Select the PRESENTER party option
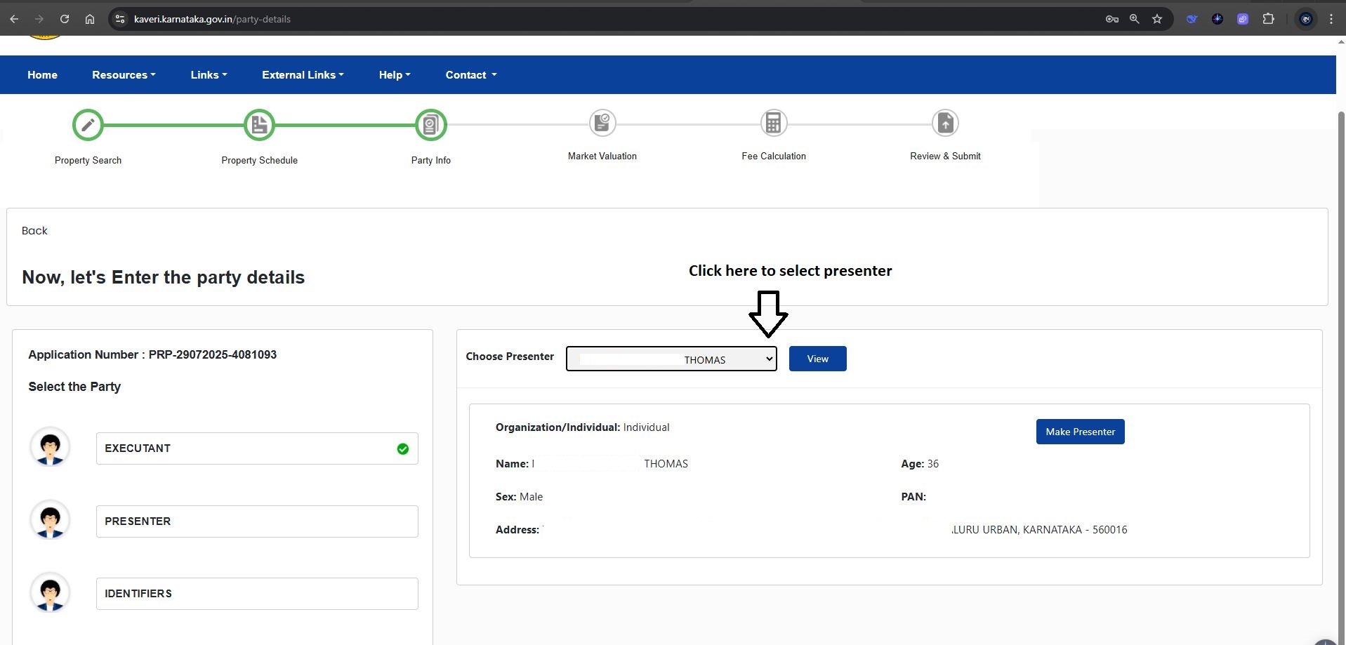 click(257, 521)
